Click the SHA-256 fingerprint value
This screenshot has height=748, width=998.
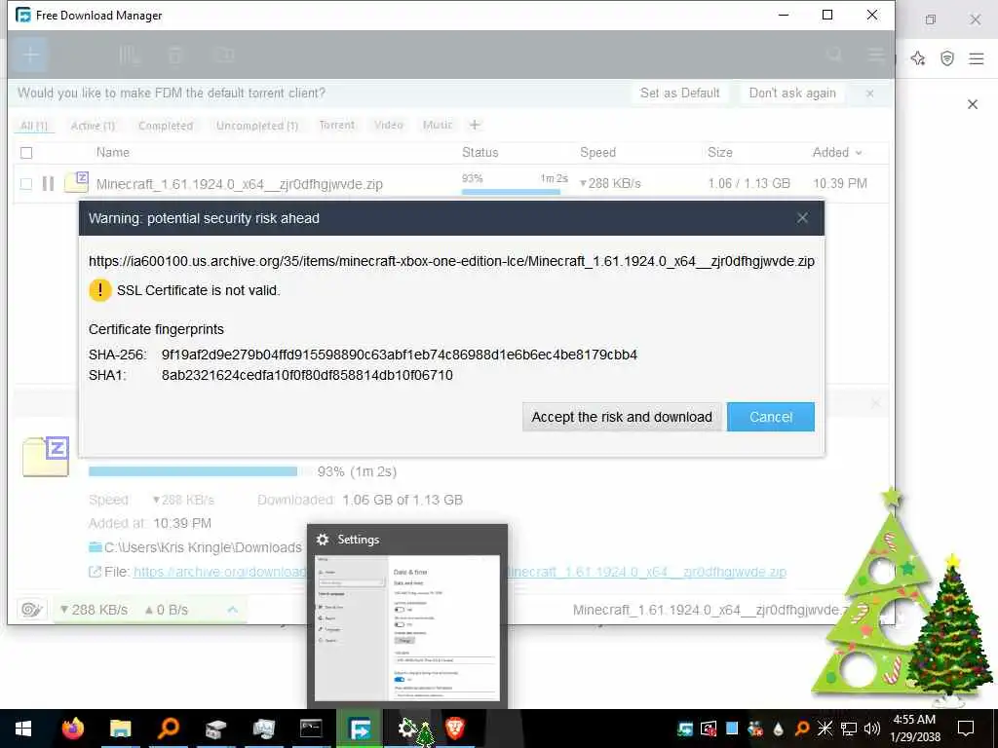(399, 355)
